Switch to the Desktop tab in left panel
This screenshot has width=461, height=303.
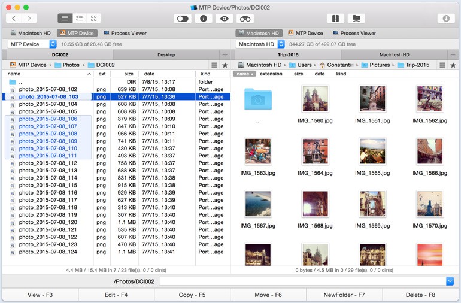[166, 54]
